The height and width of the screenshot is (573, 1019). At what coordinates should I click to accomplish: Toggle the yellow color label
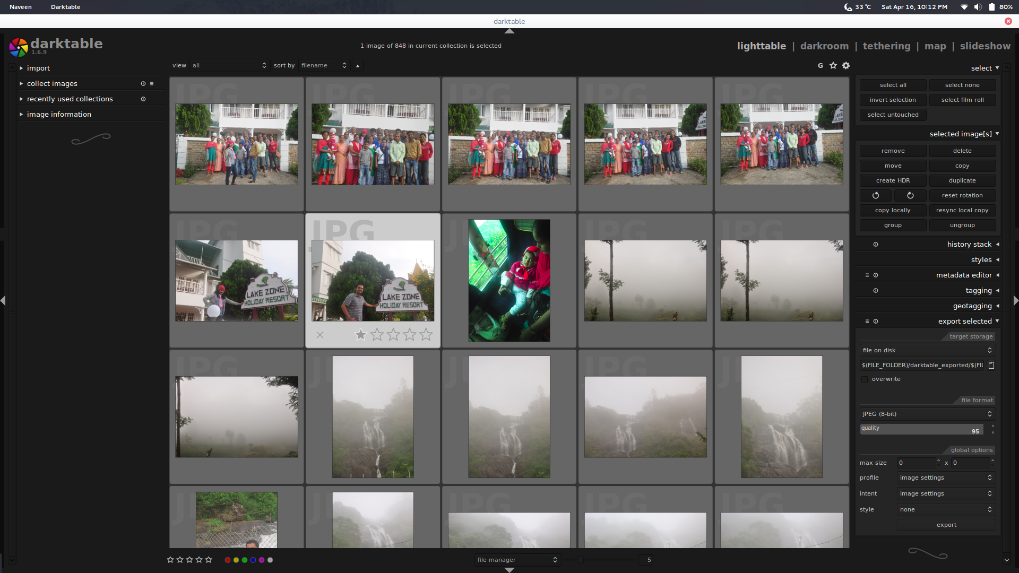tap(236, 560)
